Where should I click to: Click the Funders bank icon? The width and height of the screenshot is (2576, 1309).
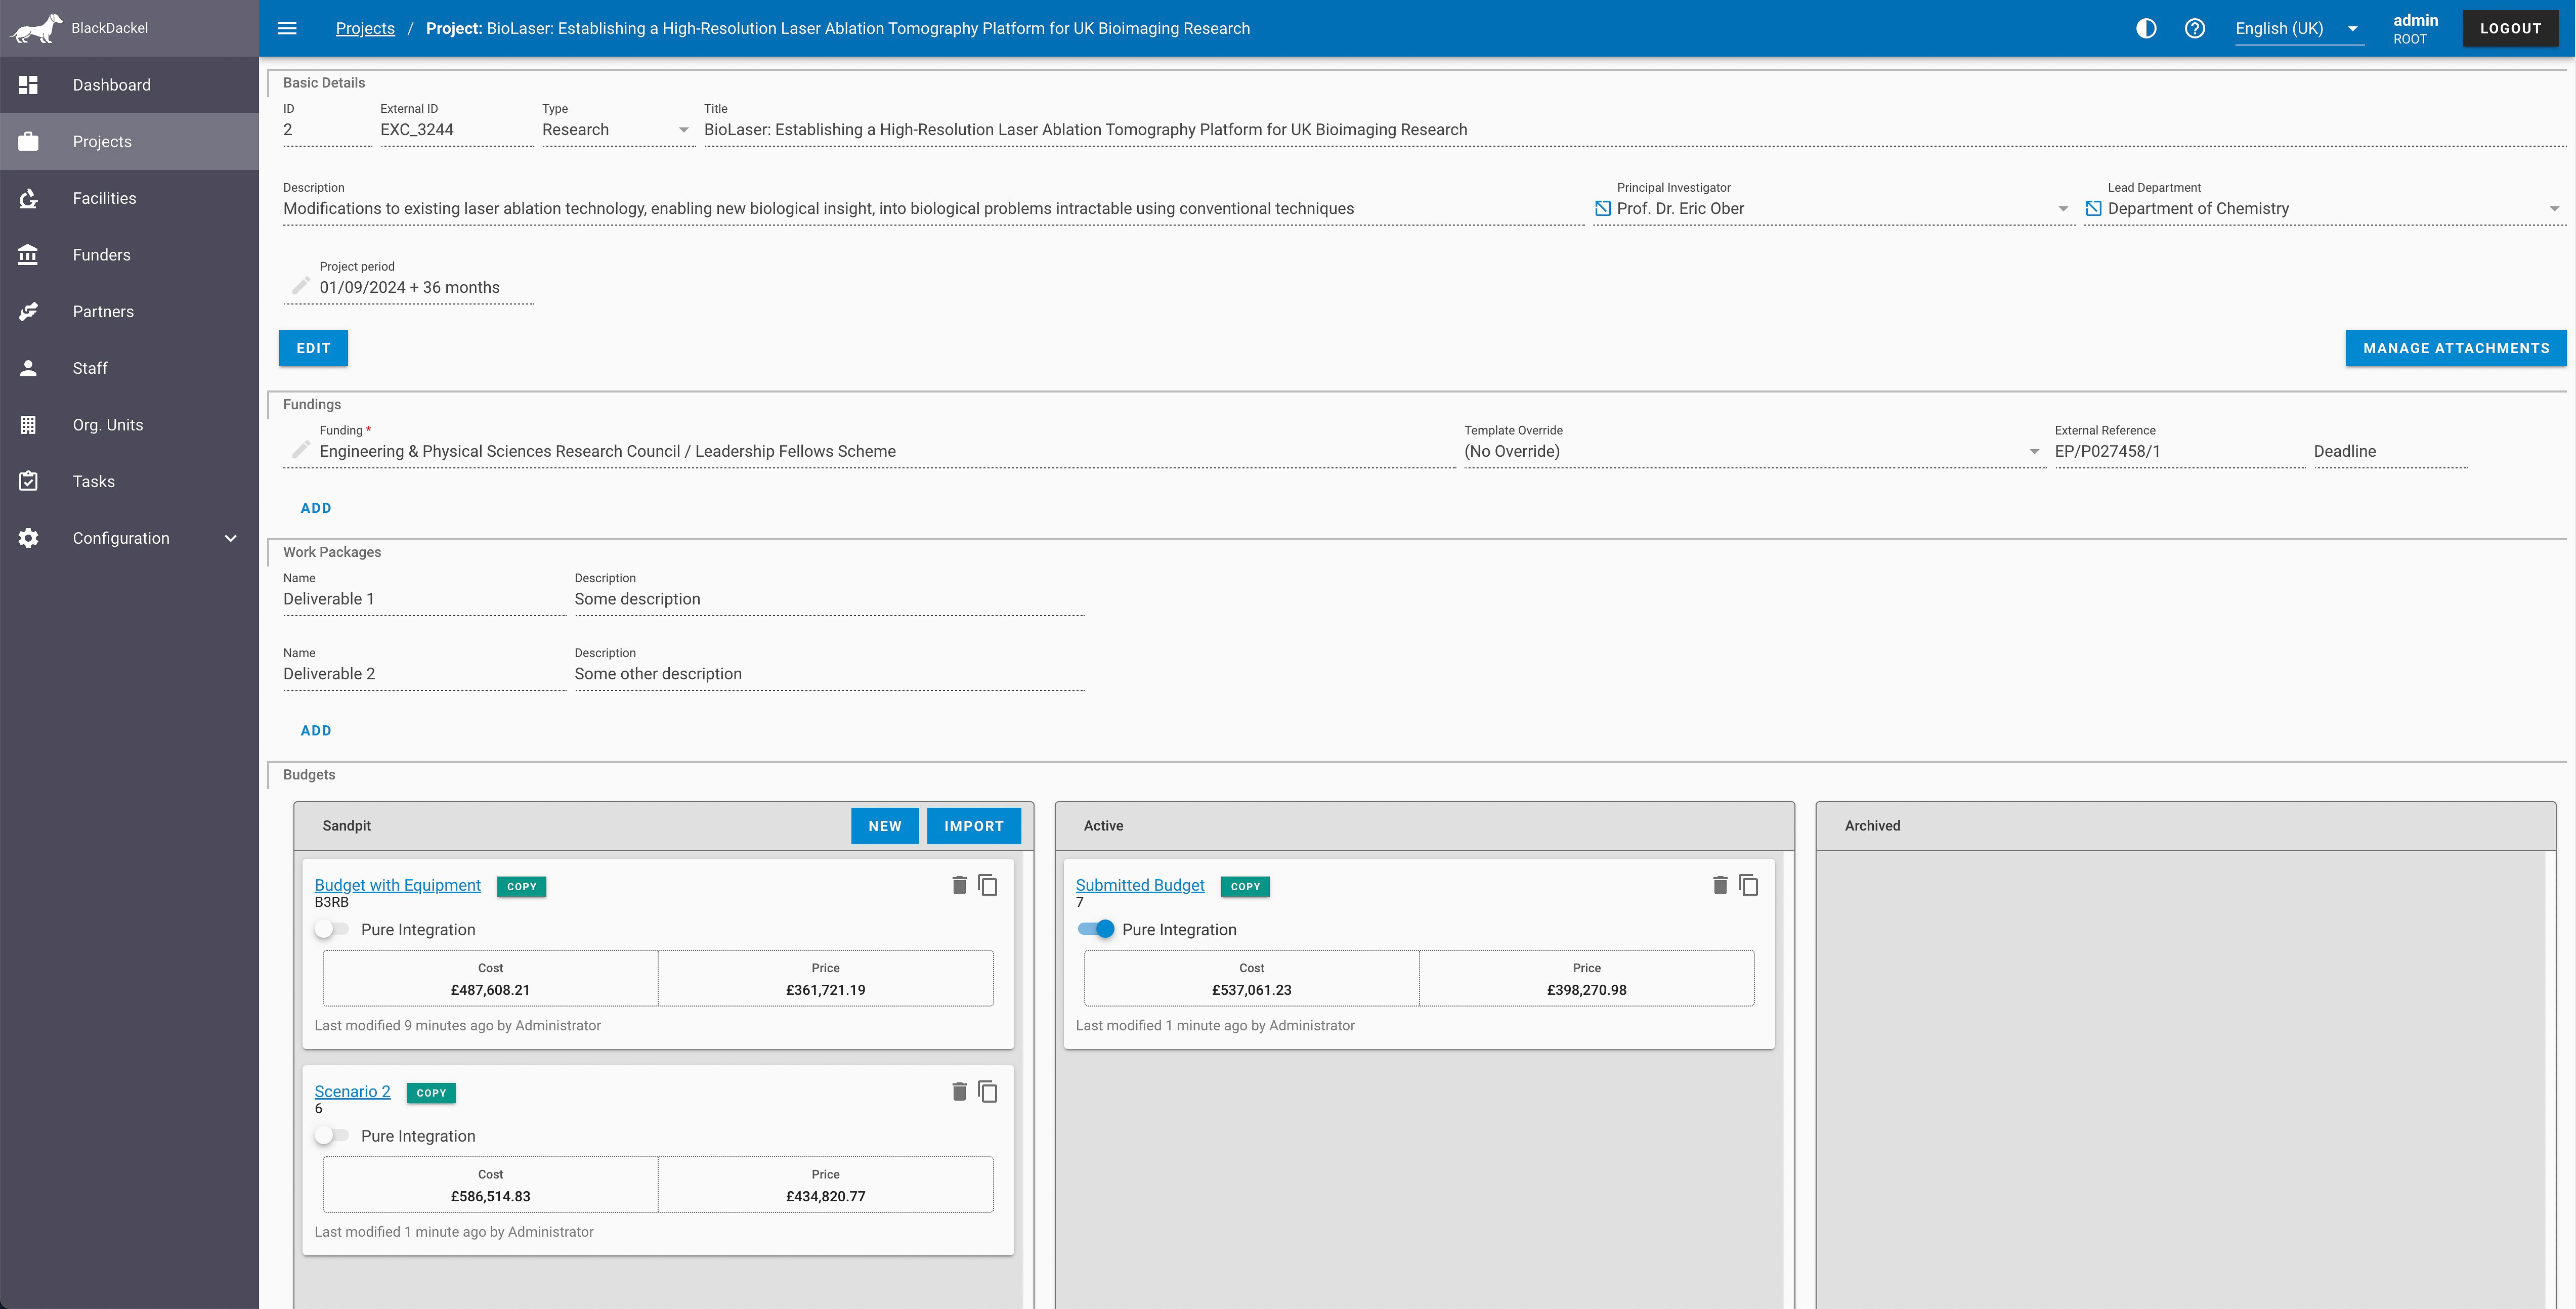[28, 255]
